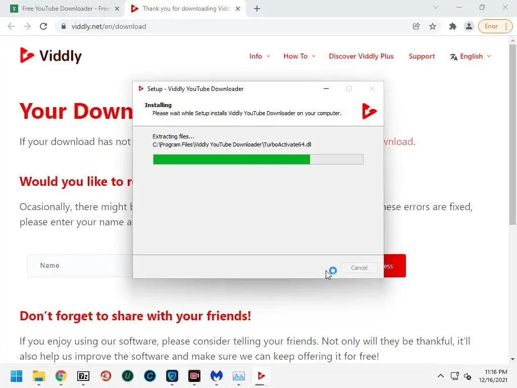
Task: Open File Explorer from the taskbar
Action: [x=38, y=376]
